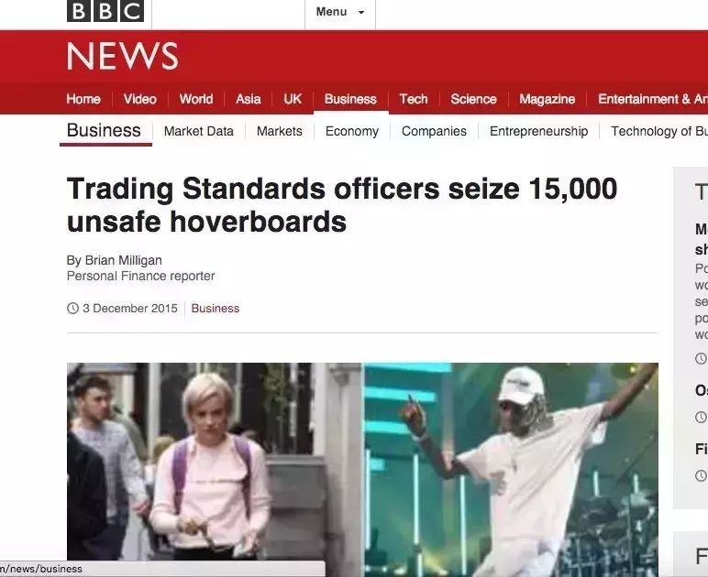
Task: Open the Science section
Action: point(473,99)
